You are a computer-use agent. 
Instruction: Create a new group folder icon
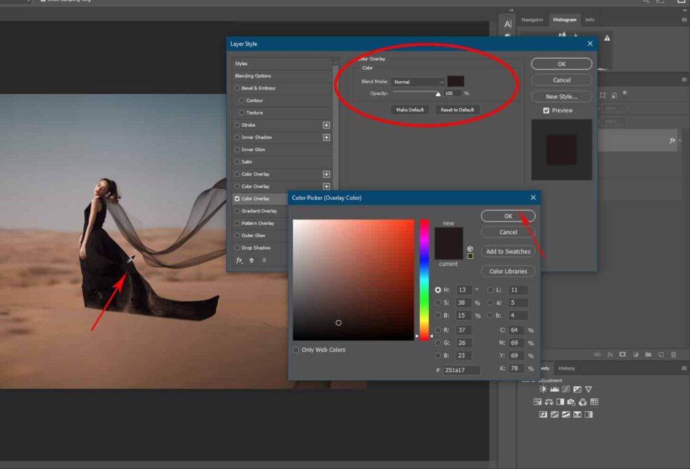(x=648, y=355)
